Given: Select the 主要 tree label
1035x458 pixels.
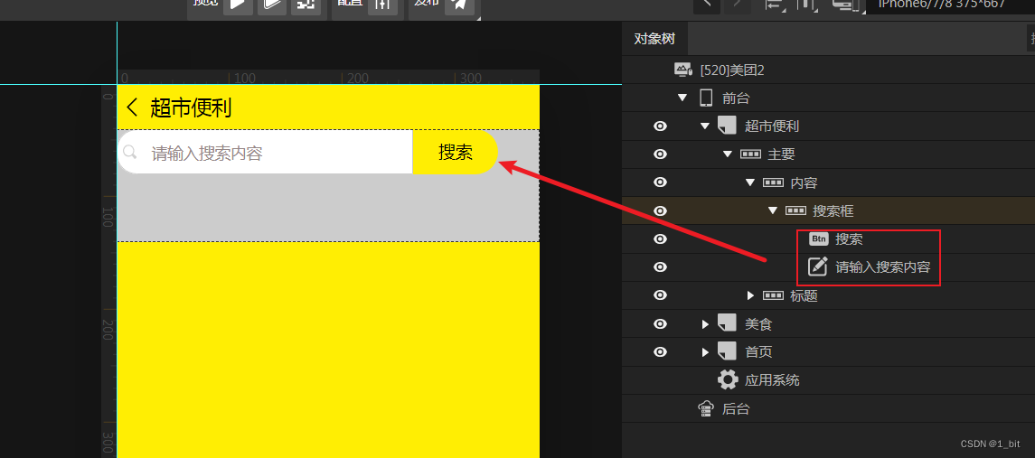Looking at the screenshot, I should tap(781, 154).
